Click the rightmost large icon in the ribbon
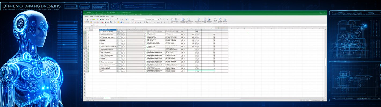The height and width of the screenshot is (107, 381). [x=225, y=20]
